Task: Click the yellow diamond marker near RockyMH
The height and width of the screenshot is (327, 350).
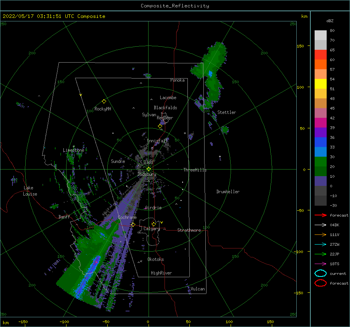Action: point(104,101)
